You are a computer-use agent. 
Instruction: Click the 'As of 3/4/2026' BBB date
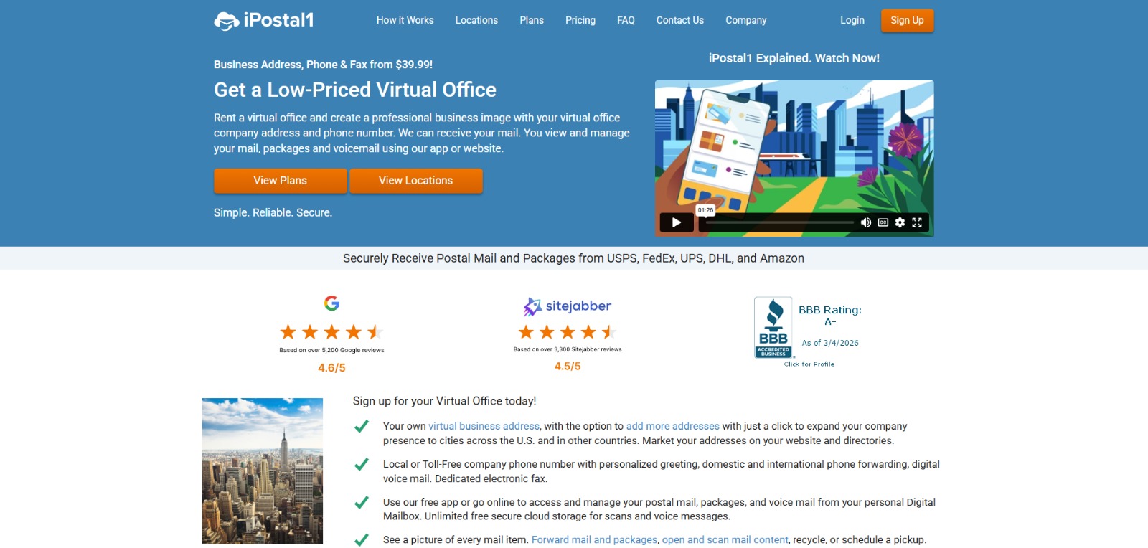830,344
